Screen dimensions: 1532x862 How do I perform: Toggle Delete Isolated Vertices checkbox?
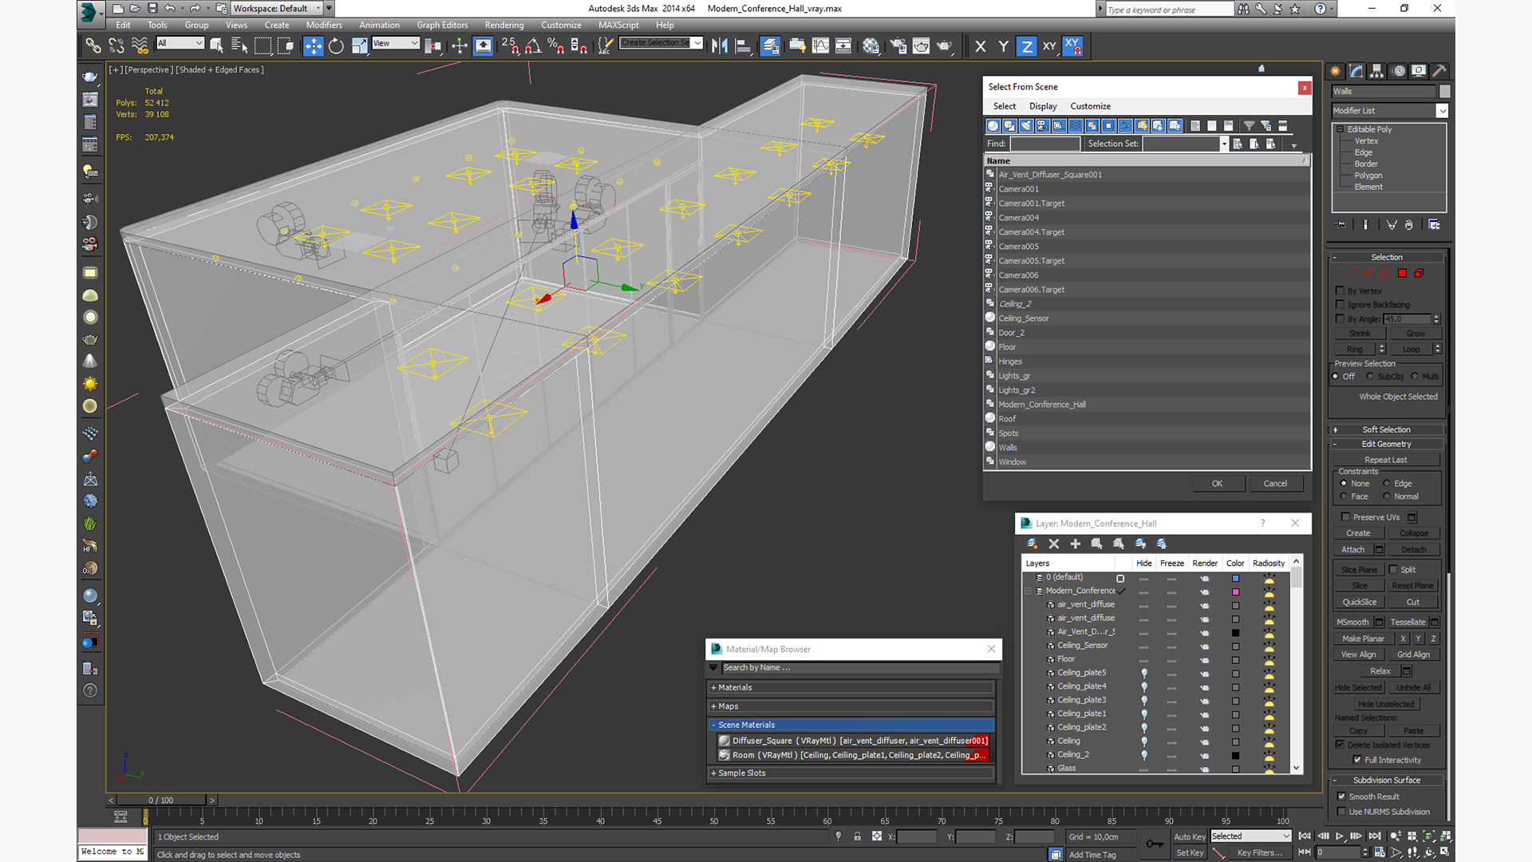coord(1340,745)
